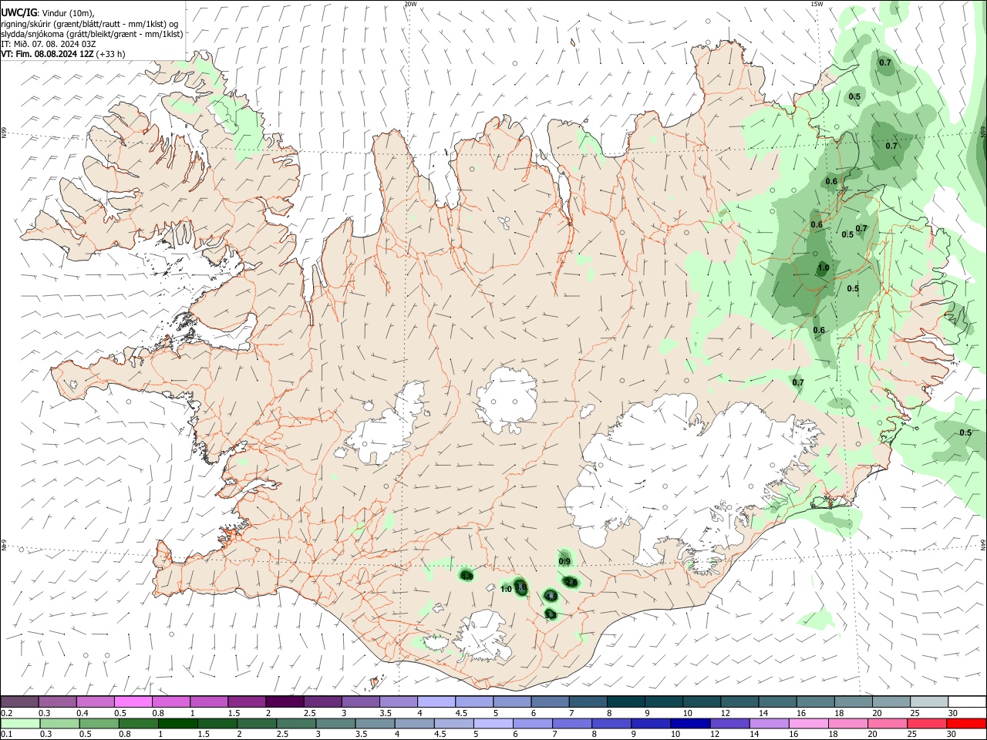Click the hot pink rain-scale swatch labeled 20
The image size is (987, 740).
coord(888,723)
